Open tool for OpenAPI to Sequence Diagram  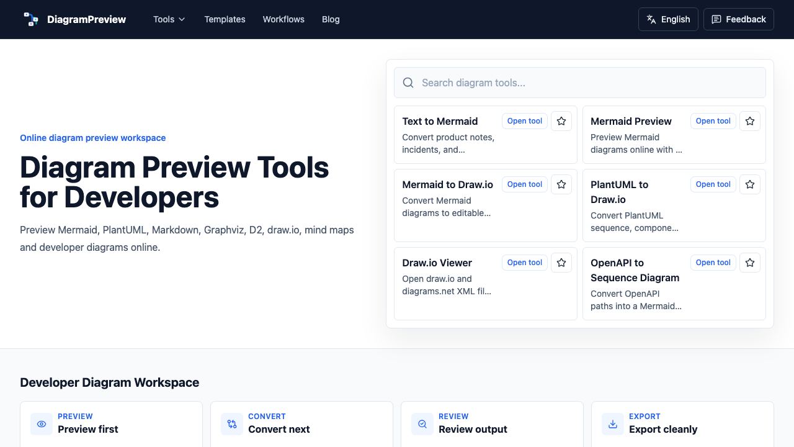pos(713,263)
